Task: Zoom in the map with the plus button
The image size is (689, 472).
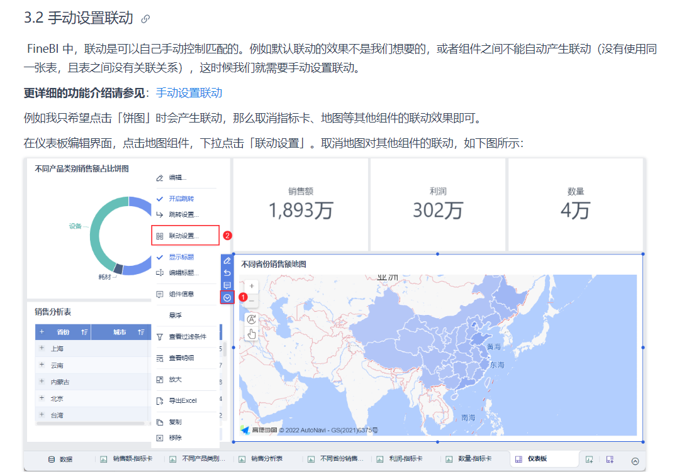Action: click(251, 286)
